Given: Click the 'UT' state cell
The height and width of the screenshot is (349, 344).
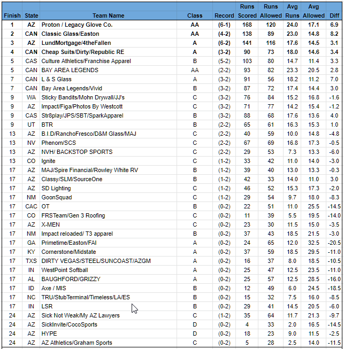Looking at the screenshot, I should click(x=31, y=125).
